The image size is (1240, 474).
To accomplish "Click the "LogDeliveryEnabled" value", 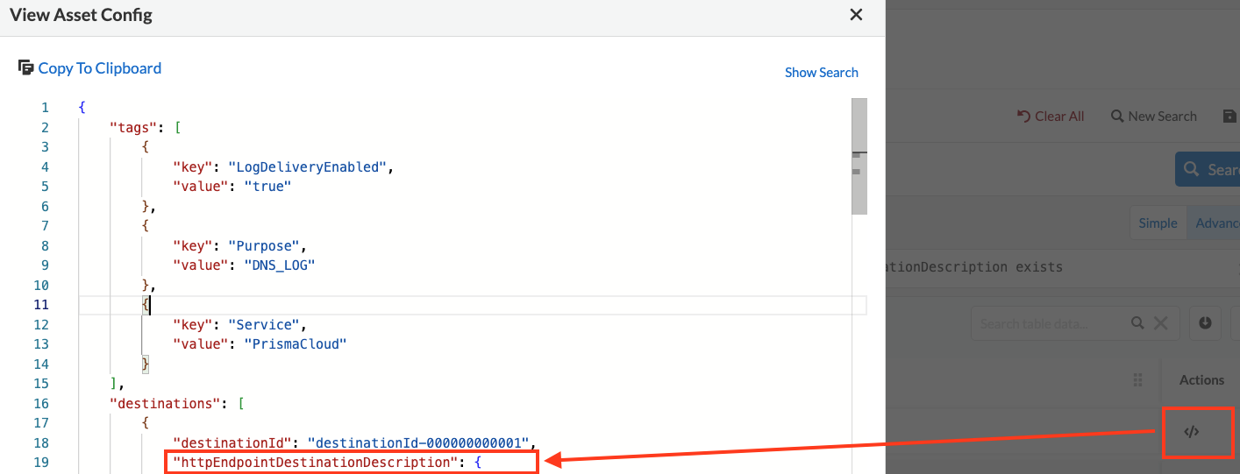I will pos(308,166).
